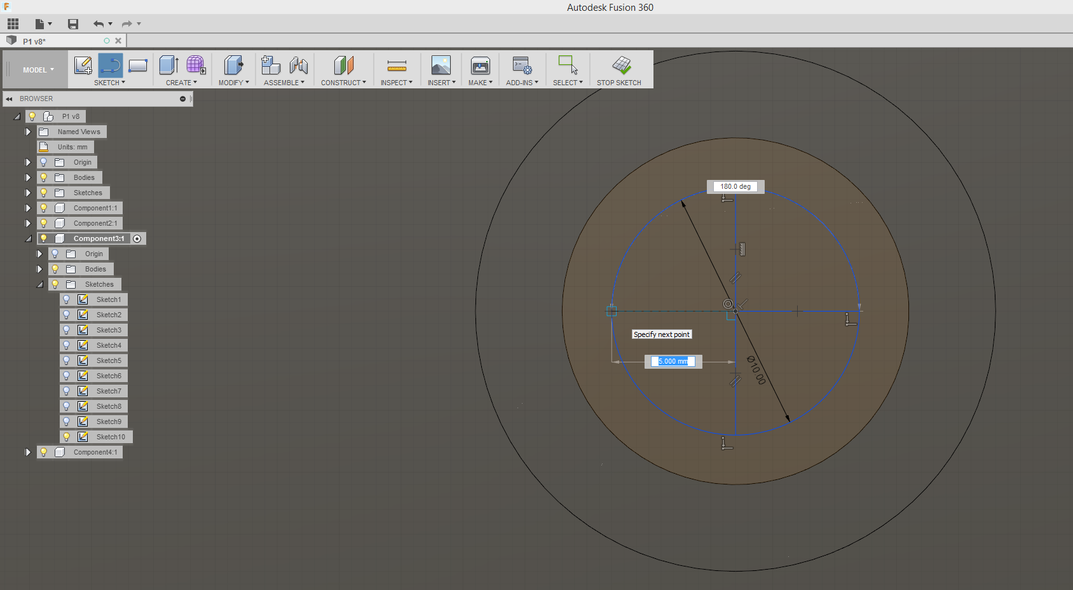1073x590 pixels.
Task: Click the Make 3D print icon
Action: click(x=480, y=65)
